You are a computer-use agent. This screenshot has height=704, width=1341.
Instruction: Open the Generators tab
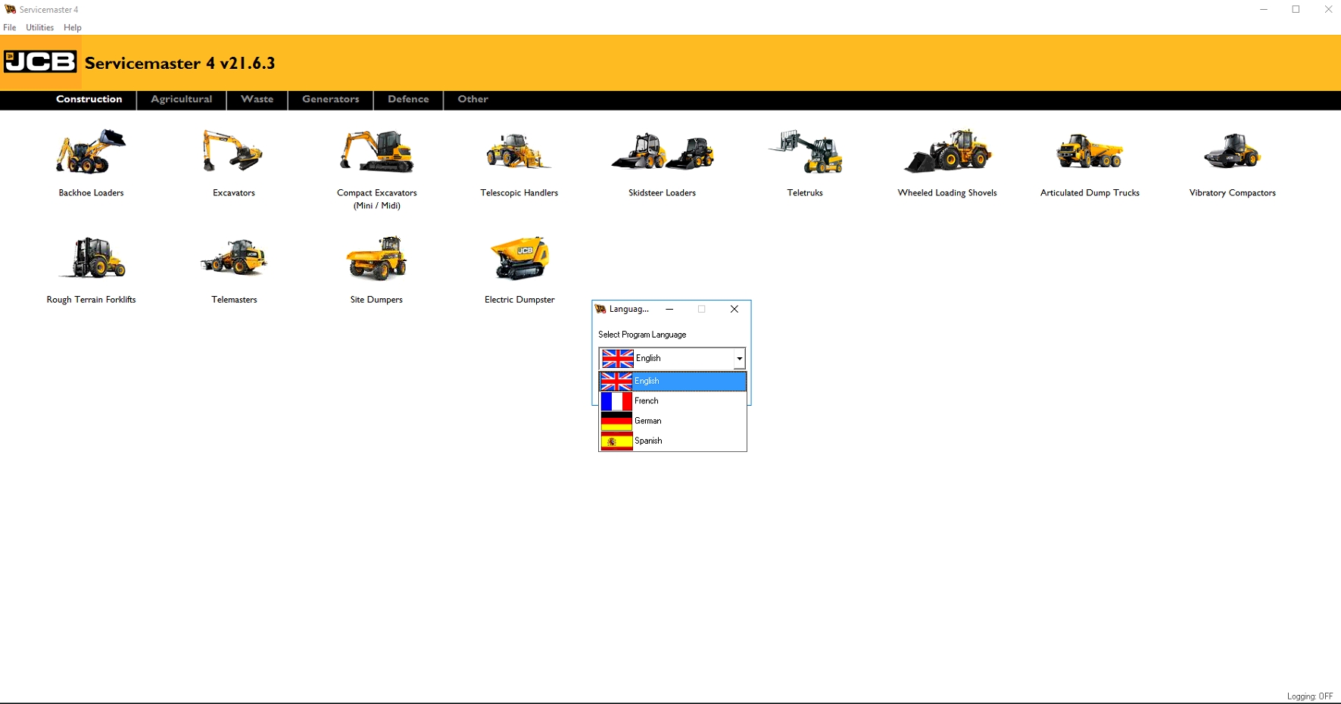pos(330,99)
